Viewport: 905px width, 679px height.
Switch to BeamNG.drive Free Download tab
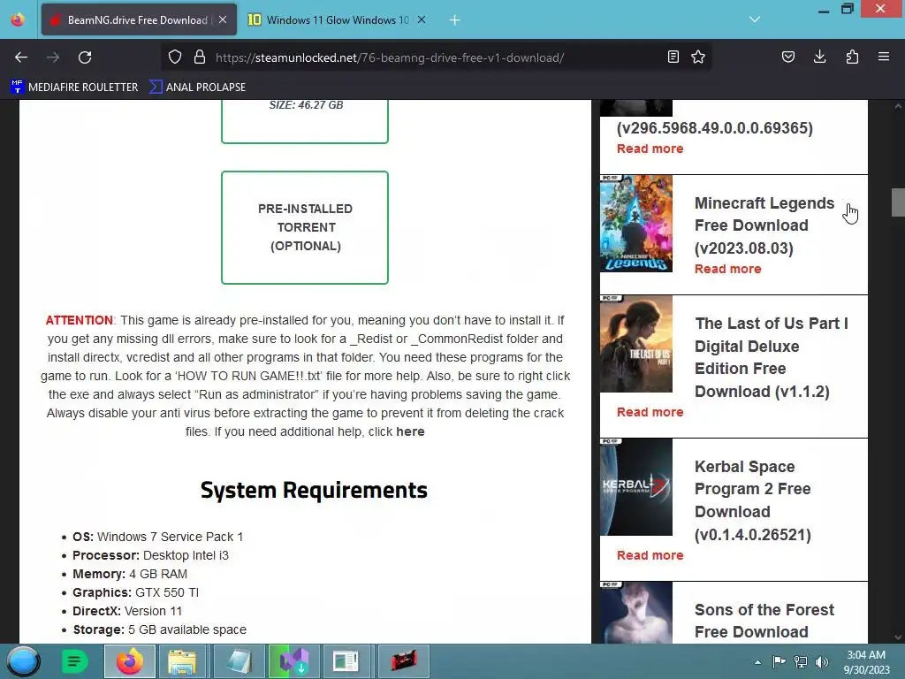click(139, 19)
